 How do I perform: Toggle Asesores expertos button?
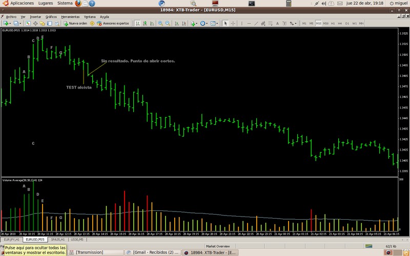pos(113,24)
